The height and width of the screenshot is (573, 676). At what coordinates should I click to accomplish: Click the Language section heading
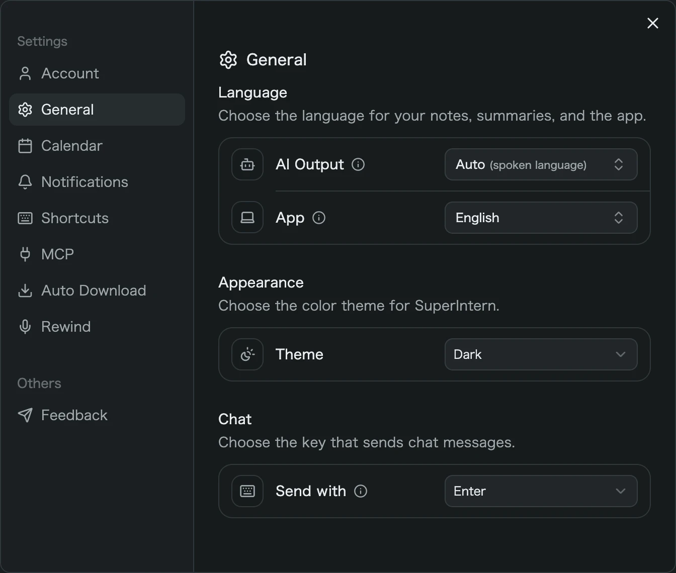point(252,92)
